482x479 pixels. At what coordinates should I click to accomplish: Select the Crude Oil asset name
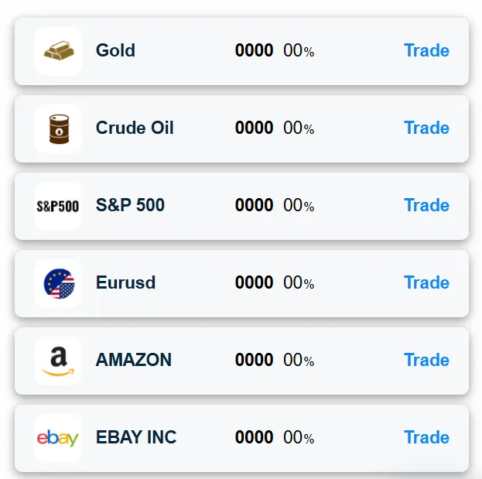click(x=135, y=128)
